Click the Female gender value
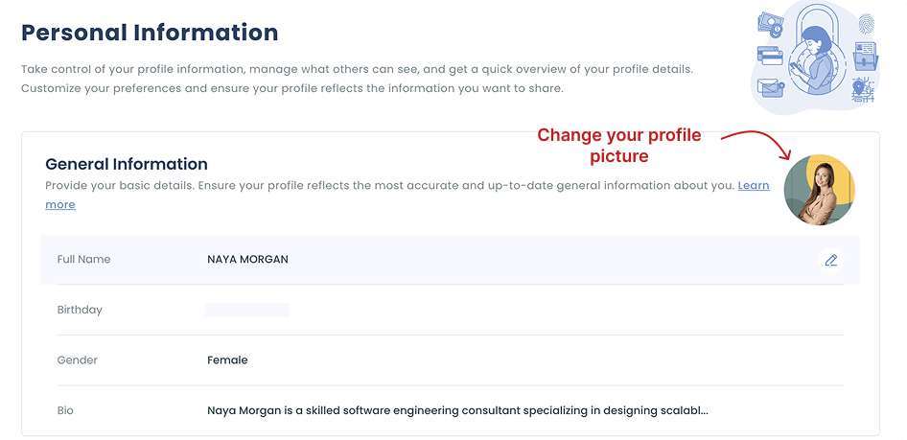The width and height of the screenshot is (907, 440). coord(227,360)
